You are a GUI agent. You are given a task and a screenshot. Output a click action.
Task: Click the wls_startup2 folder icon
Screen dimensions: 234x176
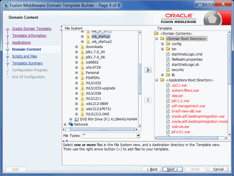88,41
